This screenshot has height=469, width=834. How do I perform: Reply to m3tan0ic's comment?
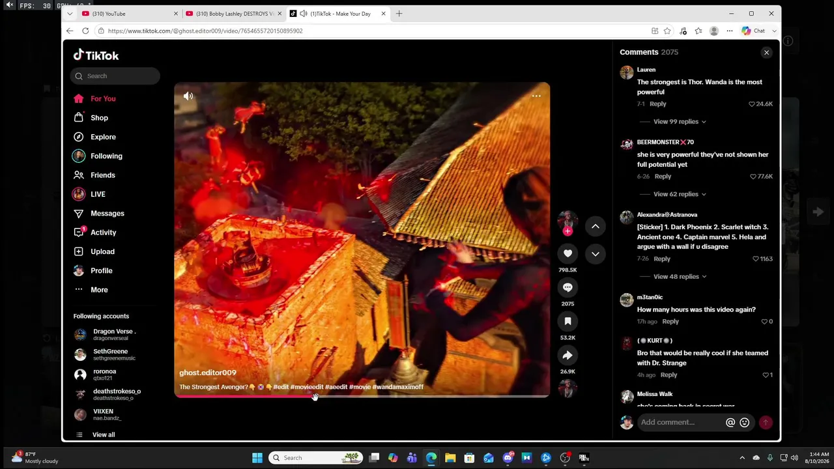pos(670,322)
